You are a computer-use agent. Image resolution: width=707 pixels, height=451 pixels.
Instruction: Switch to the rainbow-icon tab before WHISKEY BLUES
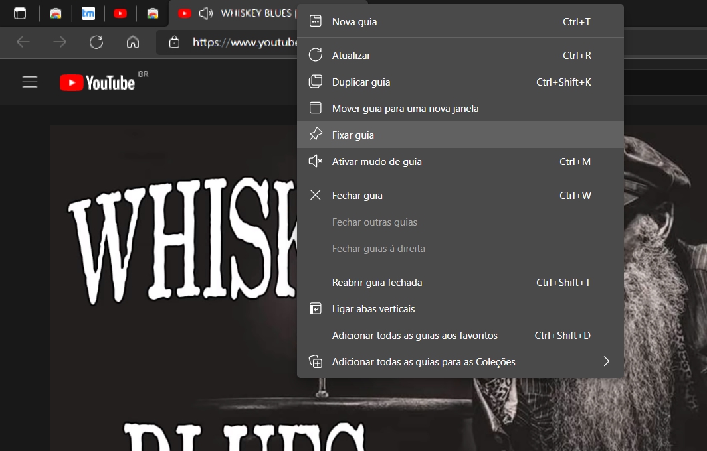(153, 13)
